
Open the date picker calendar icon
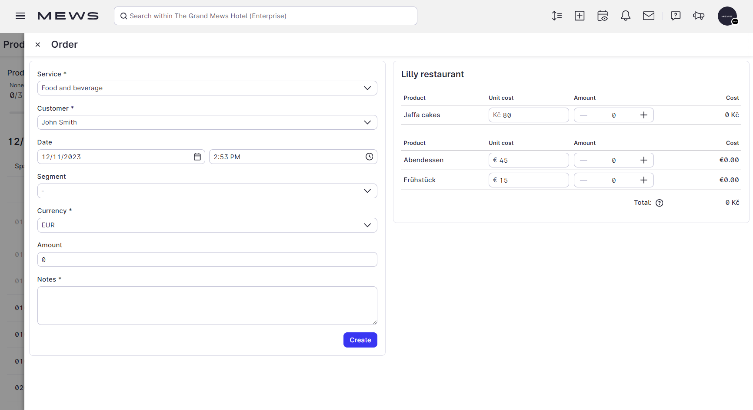[197, 157]
